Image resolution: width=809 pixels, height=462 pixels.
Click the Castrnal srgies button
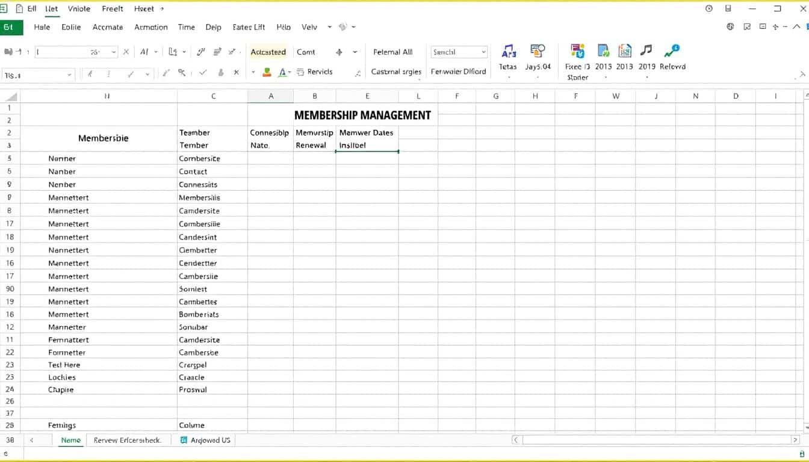coord(396,72)
